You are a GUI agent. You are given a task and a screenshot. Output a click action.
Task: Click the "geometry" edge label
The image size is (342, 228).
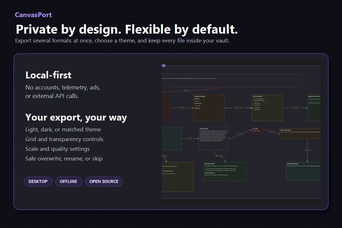point(271,132)
